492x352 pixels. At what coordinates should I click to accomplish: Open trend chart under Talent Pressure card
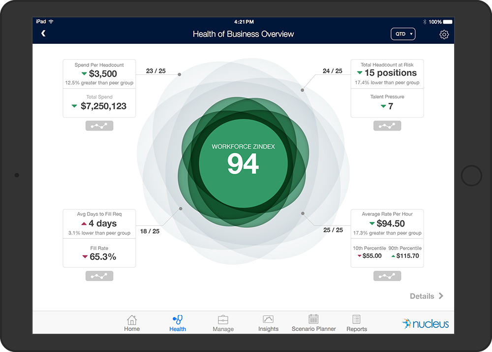click(387, 126)
